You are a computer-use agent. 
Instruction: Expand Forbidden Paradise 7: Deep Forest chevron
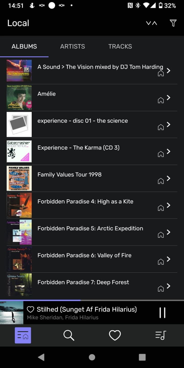[168, 286]
